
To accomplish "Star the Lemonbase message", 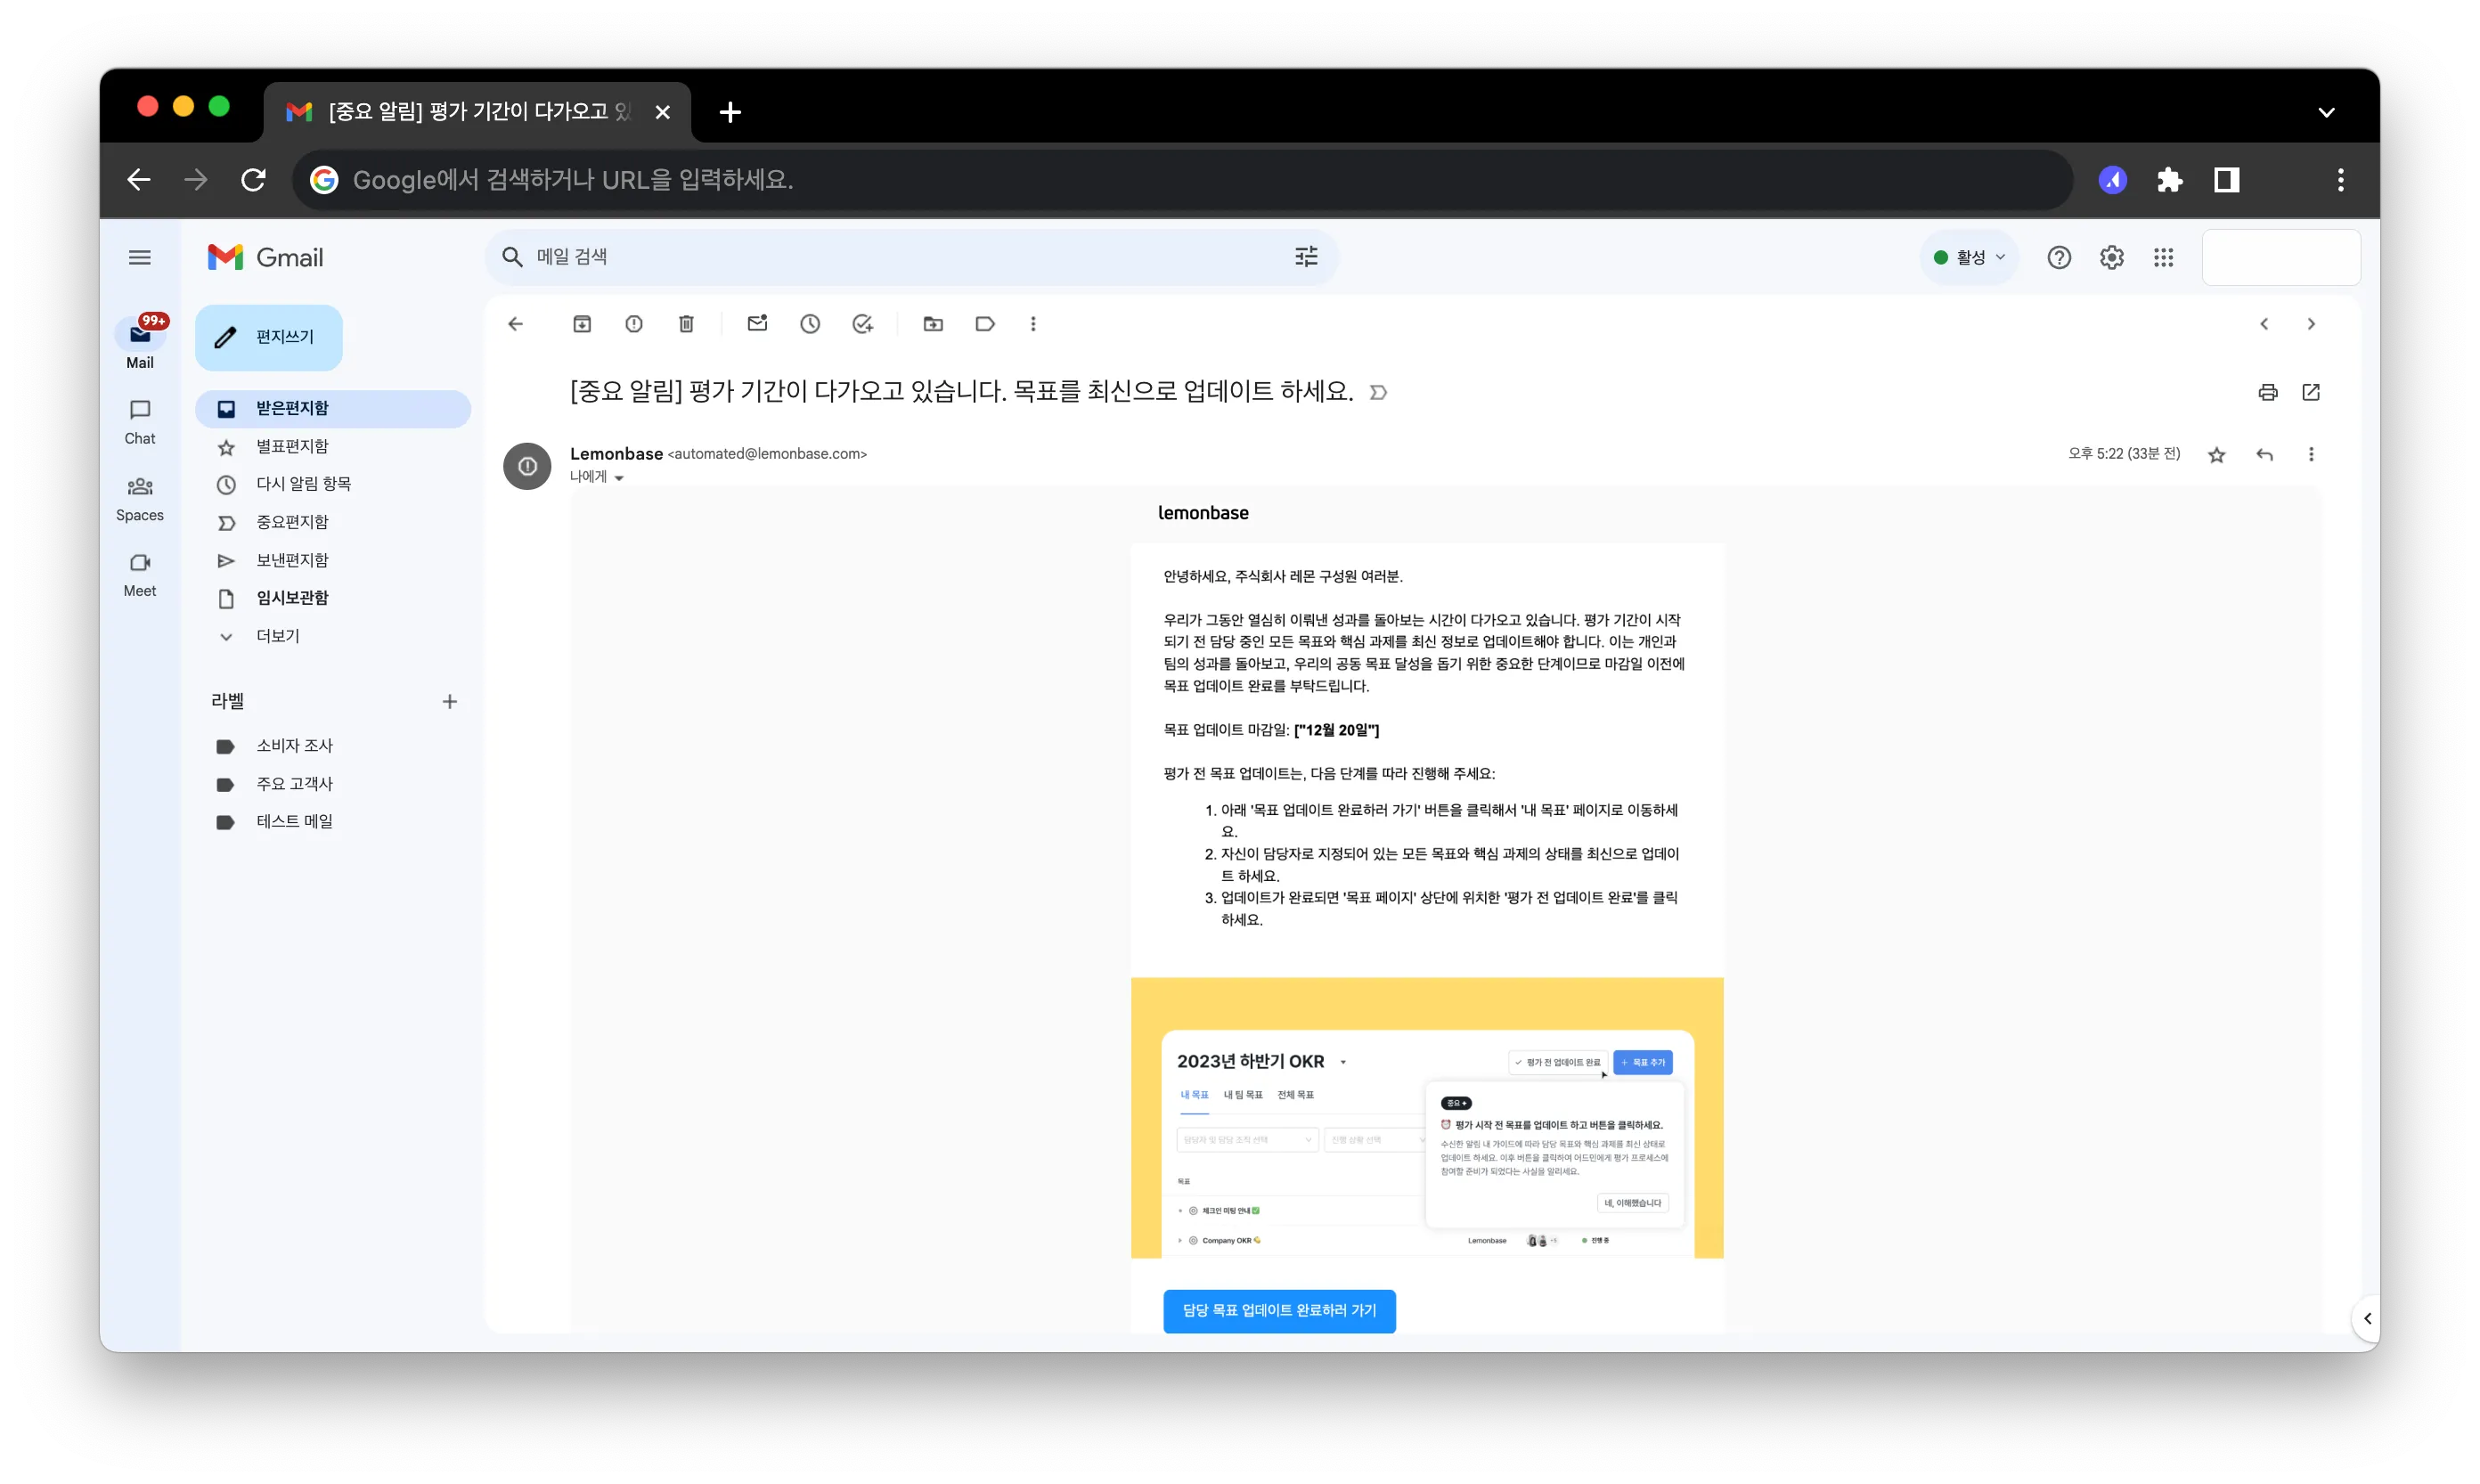I will (2217, 455).
